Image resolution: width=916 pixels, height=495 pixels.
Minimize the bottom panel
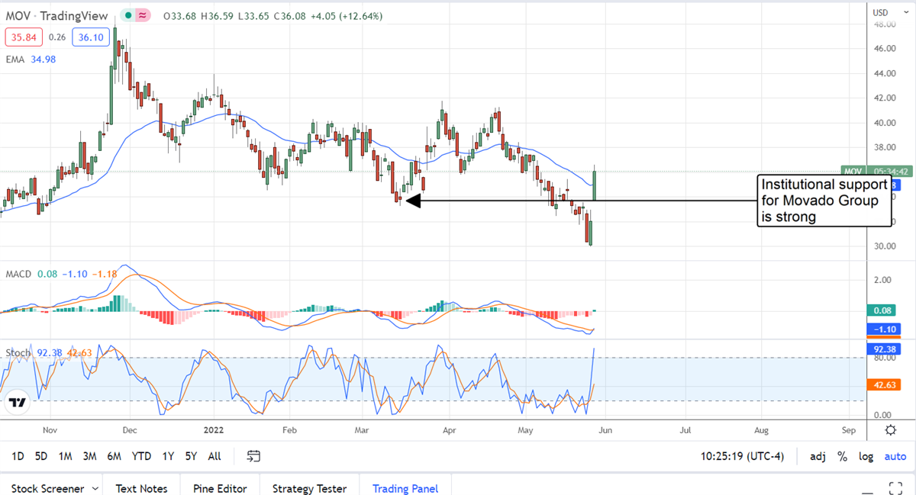(x=868, y=488)
